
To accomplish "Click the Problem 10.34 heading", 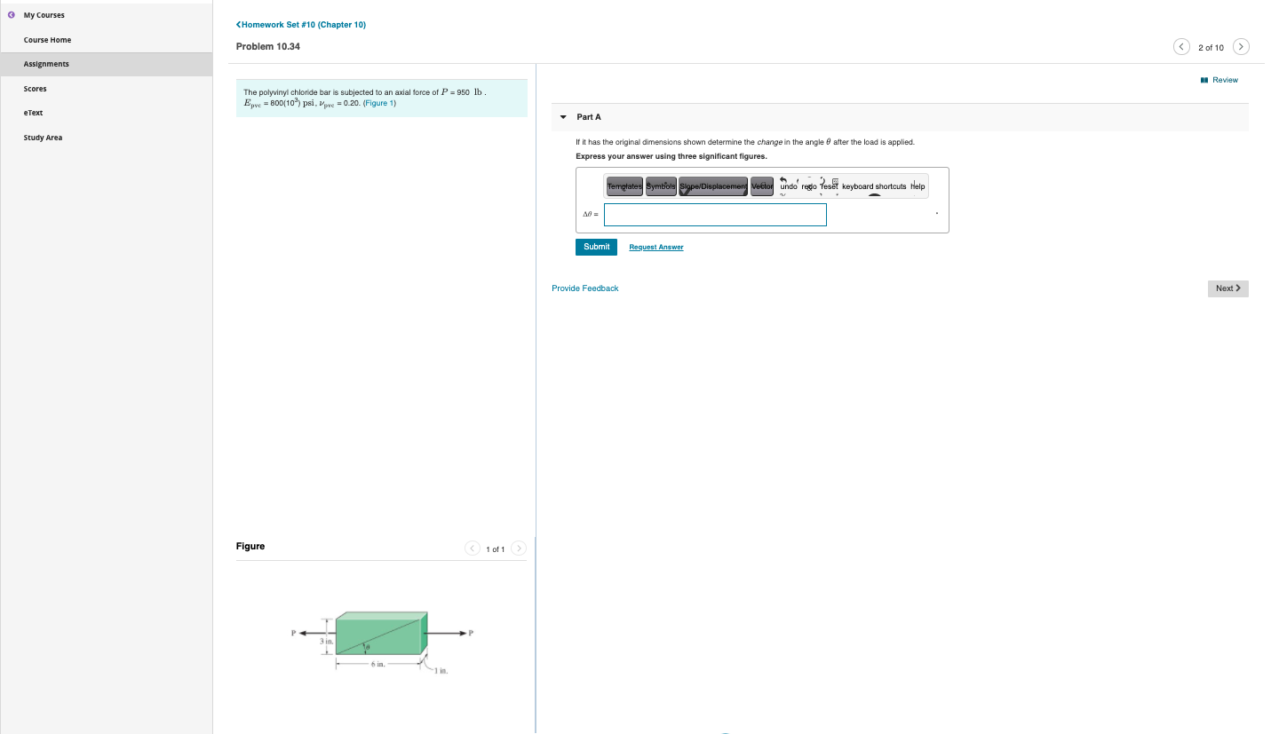I will 268,46.
